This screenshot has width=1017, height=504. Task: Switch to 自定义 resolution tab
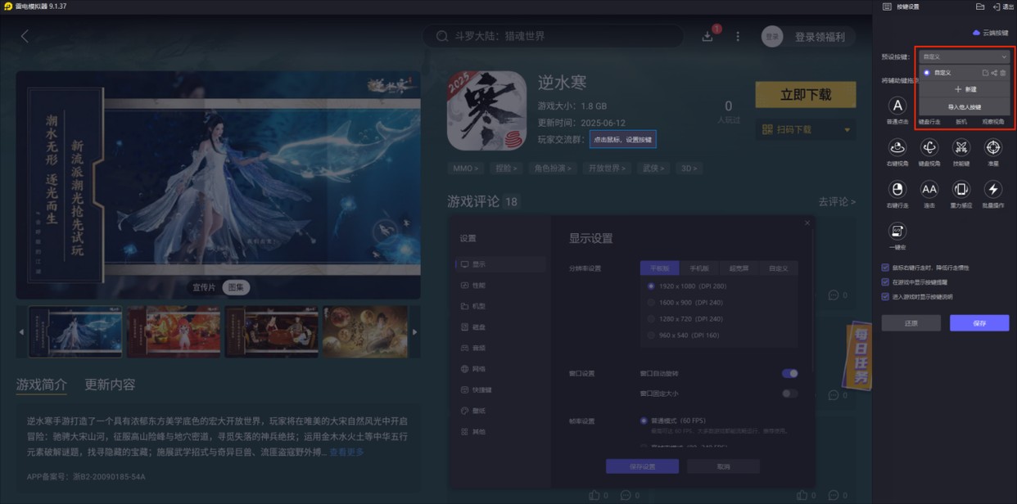(778, 268)
